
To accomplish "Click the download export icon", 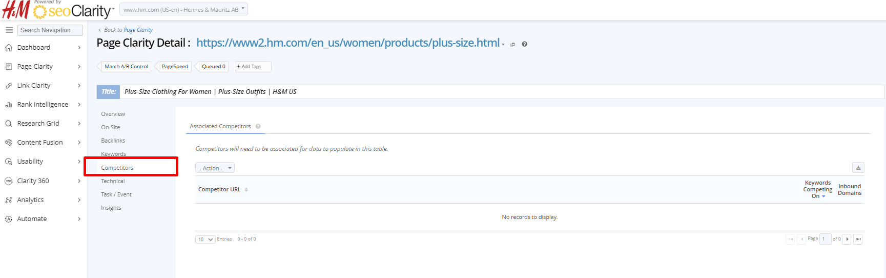I will 858,168.
